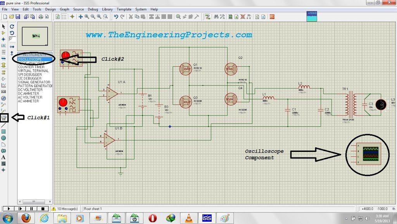Select the 2D text graphics tool
Screen dimensions: 397x224
3,158
